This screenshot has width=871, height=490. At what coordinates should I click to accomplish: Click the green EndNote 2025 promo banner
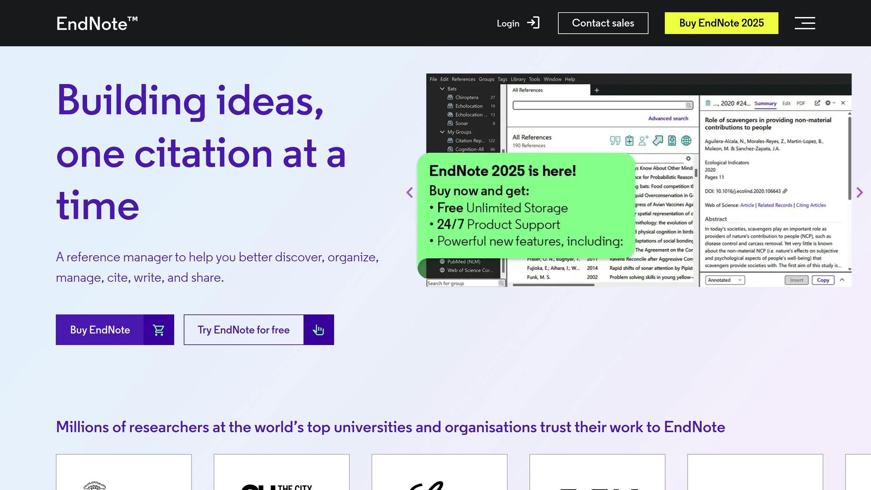coord(526,206)
